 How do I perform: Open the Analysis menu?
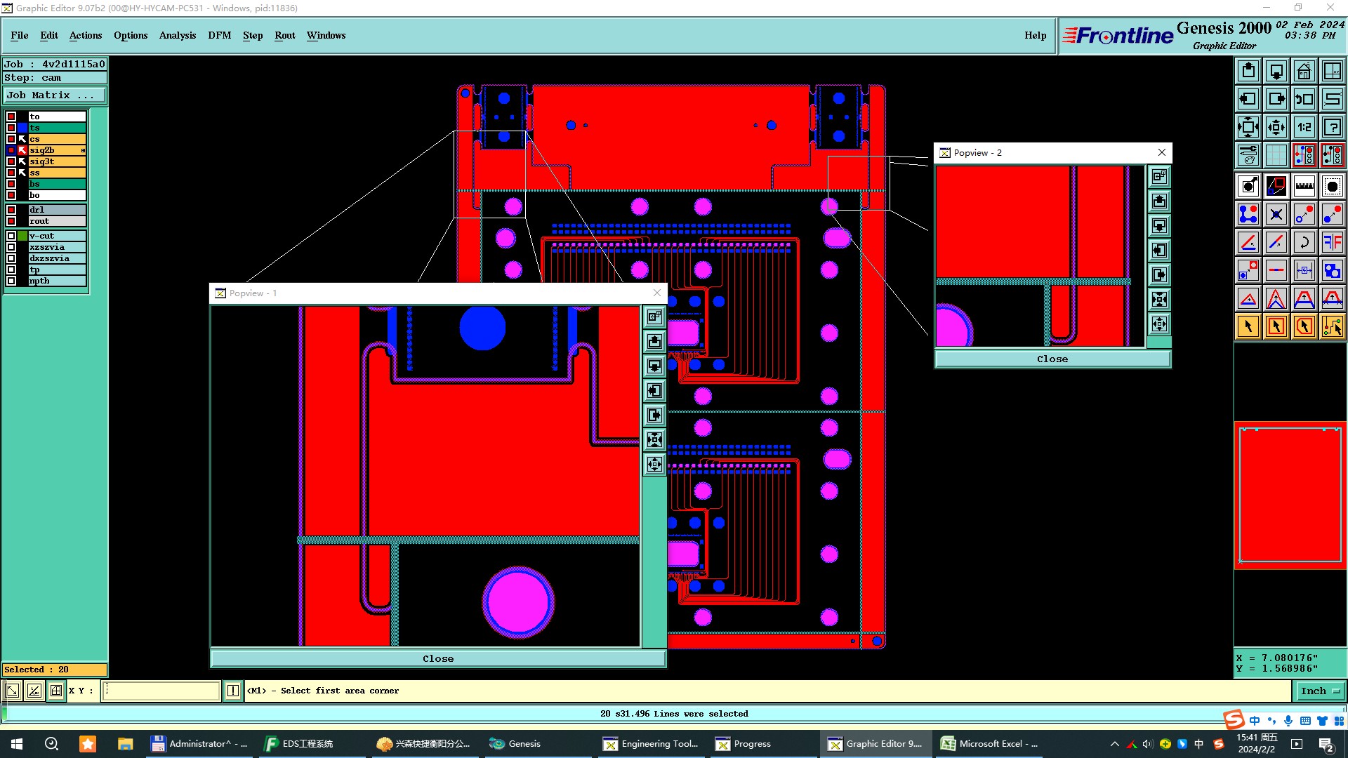click(177, 35)
